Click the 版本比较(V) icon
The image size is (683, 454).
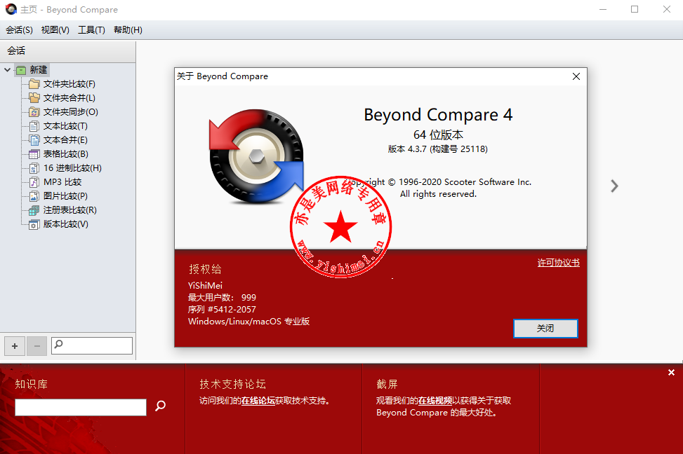34,224
